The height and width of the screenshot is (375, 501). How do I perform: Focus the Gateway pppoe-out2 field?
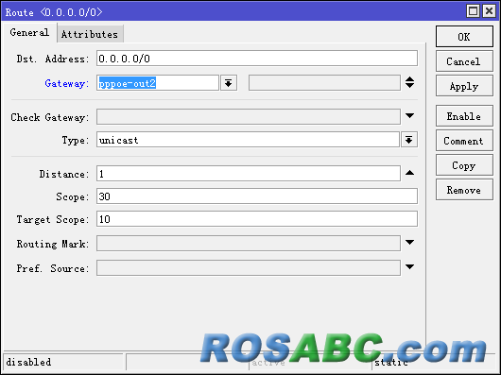158,83
